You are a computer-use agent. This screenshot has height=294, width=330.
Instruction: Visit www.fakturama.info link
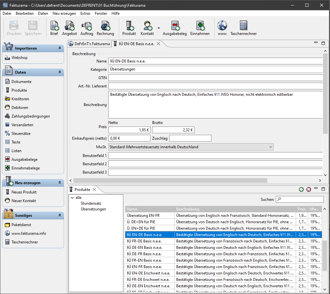25,233
